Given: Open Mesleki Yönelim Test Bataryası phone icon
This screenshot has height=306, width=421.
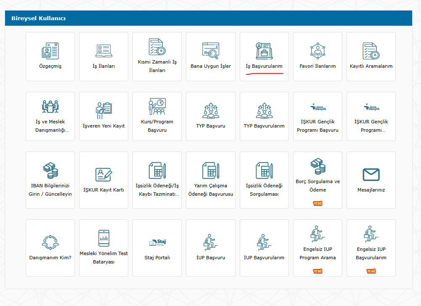Looking at the screenshot, I should 103,238.
